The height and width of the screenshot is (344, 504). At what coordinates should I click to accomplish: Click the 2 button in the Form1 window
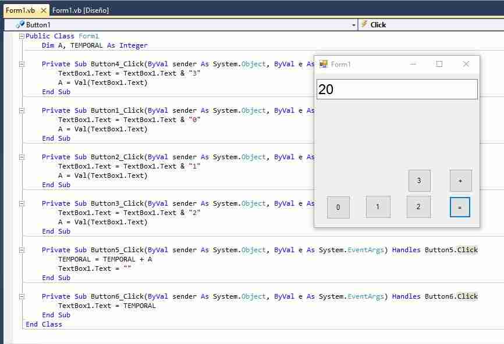tap(418, 207)
